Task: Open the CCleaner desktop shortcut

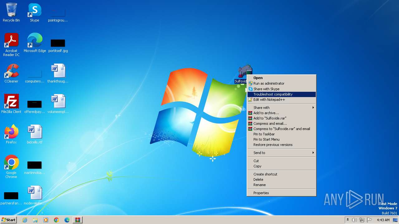Action: point(11,73)
